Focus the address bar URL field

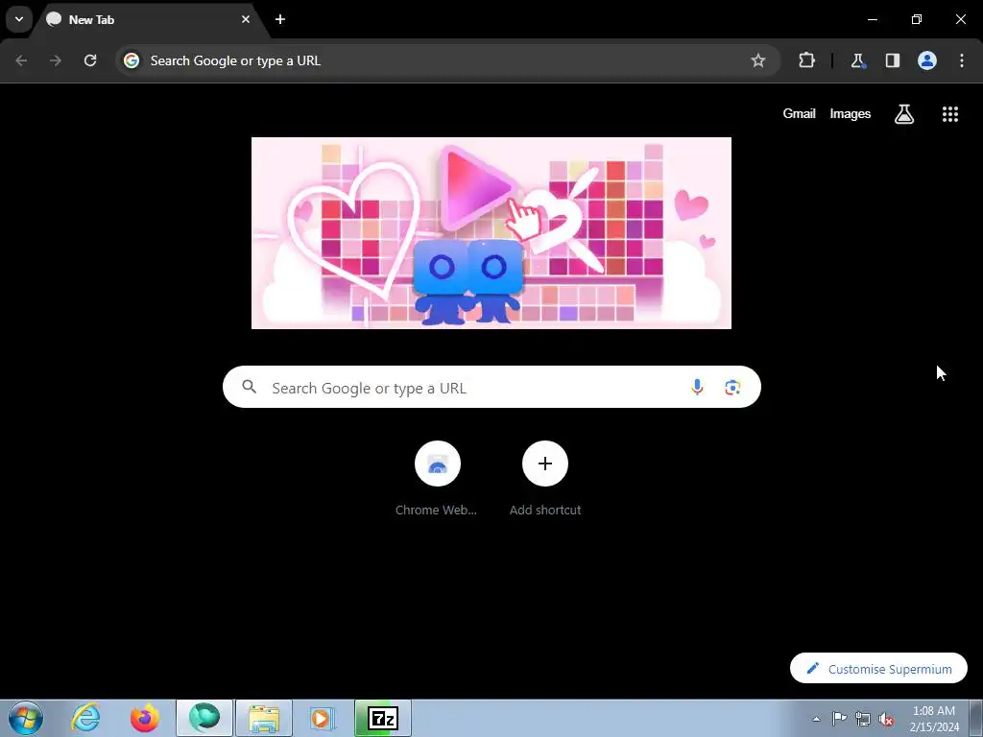pyautogui.click(x=447, y=60)
